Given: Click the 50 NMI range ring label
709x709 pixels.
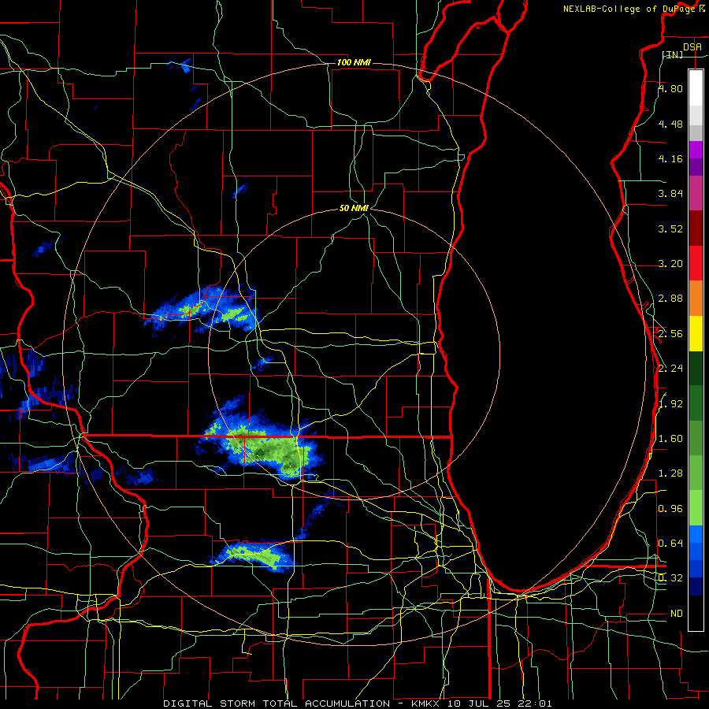Looking at the screenshot, I should coord(354,209).
